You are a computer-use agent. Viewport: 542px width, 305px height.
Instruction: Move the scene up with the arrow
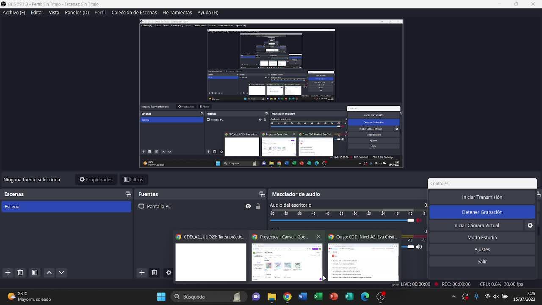(x=49, y=273)
